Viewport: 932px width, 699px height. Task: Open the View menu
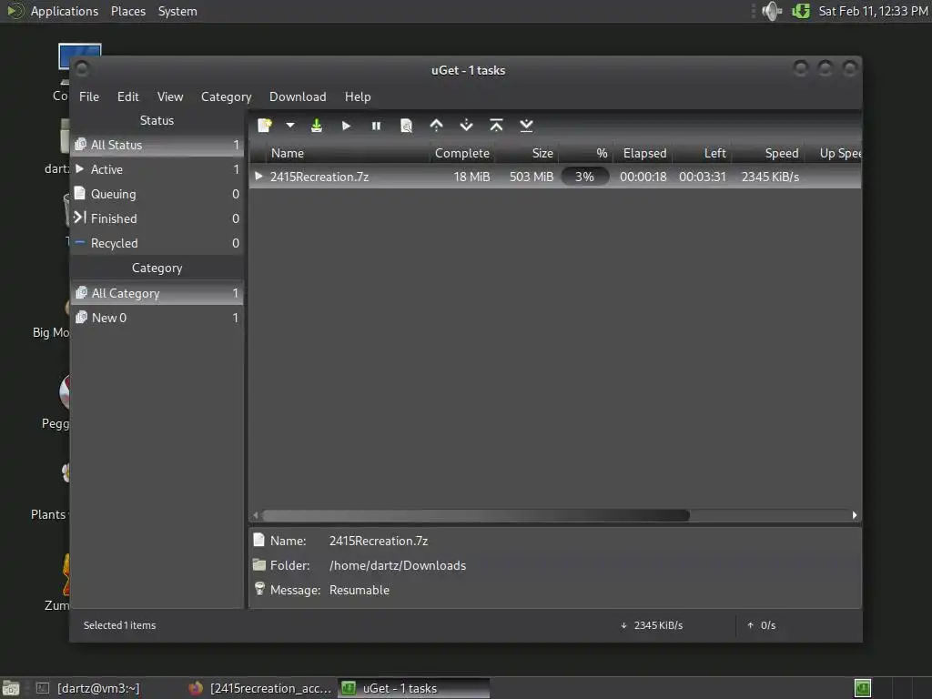(x=170, y=96)
